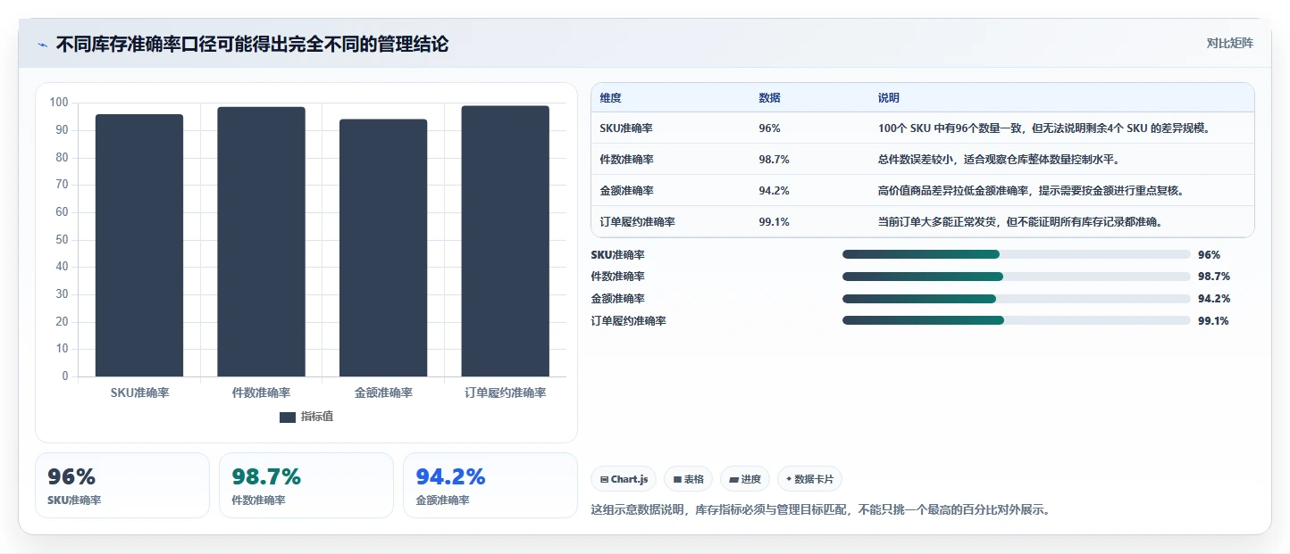
Task: Click the 数据卡片 tag
Action: (809, 479)
